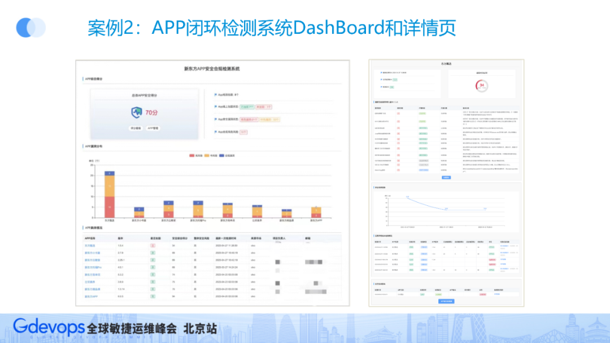The height and width of the screenshot is (343, 610).
Task: Toggle the yellow 中风险 legend swatch
Action: point(207,155)
